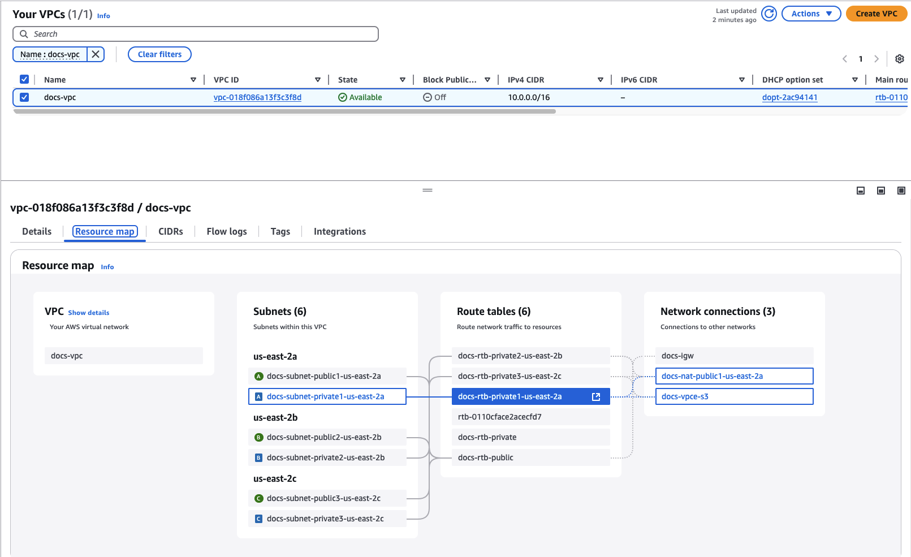Select the full-screen details pane layout icon
Viewport: 911px width, 557px height.
(901, 191)
